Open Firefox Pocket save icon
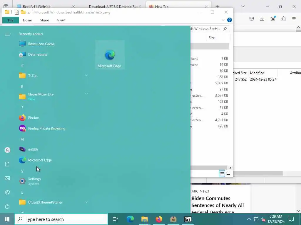 click(x=252, y=19)
